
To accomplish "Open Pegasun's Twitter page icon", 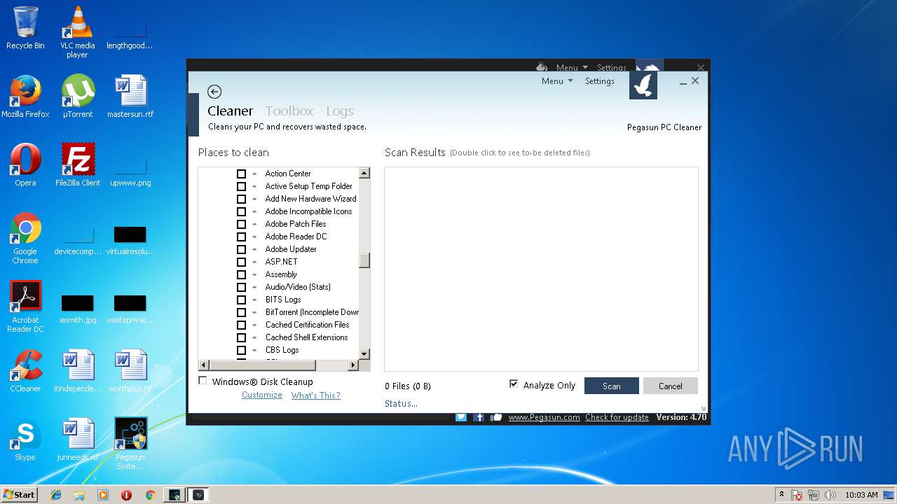I will tap(461, 417).
